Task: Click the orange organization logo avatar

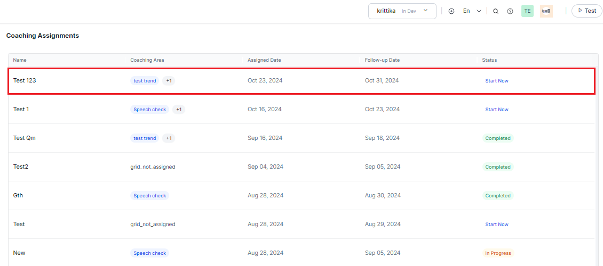Action: click(546, 11)
